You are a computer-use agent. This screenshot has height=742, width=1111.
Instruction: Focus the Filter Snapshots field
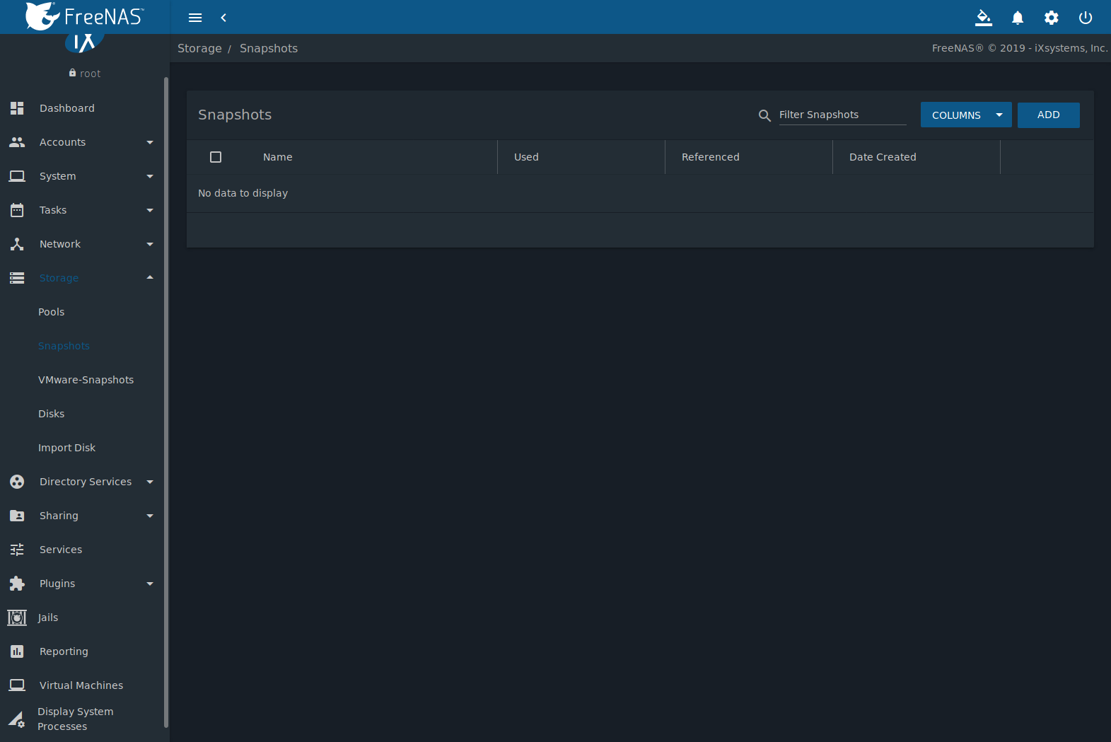(842, 115)
